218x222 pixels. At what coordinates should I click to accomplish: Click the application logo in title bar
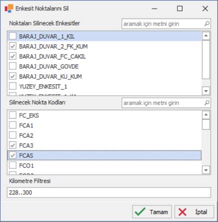[9, 8]
